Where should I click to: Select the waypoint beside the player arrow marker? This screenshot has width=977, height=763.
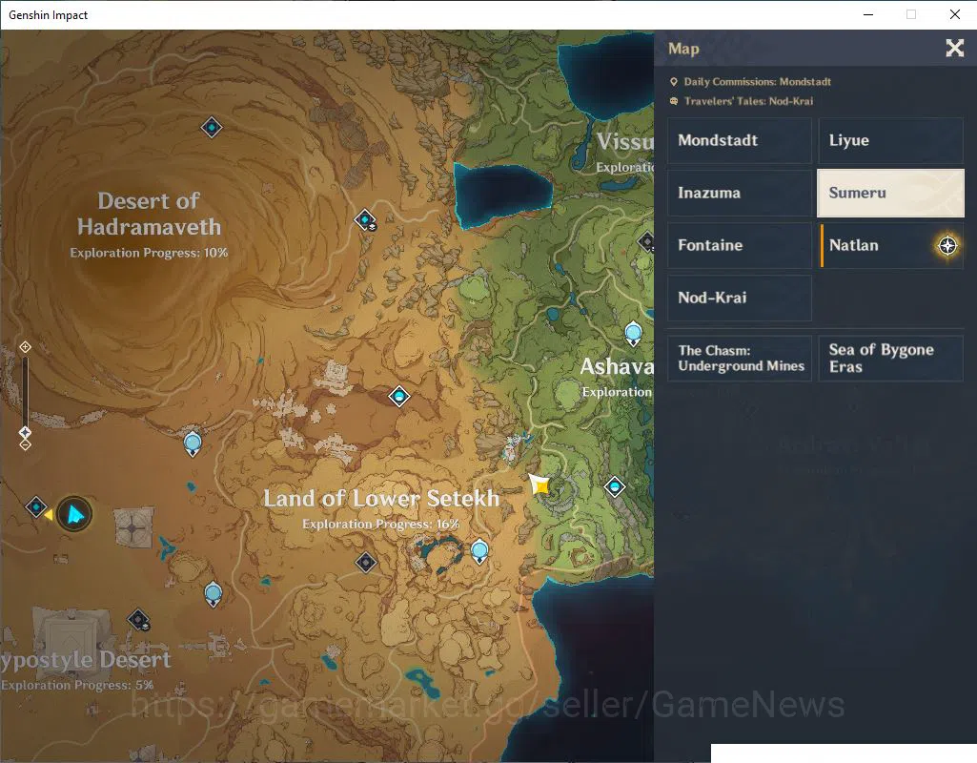36,506
